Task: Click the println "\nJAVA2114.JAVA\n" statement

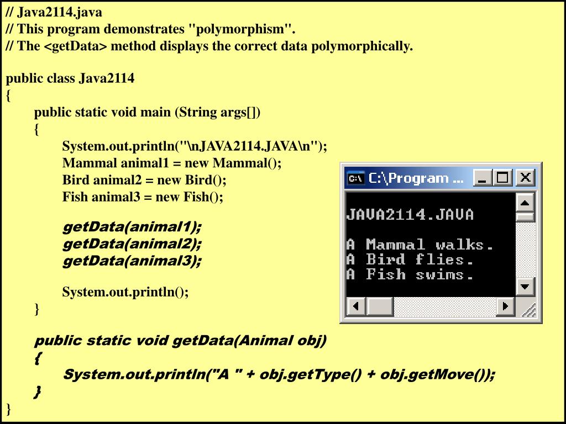Action: (195, 146)
